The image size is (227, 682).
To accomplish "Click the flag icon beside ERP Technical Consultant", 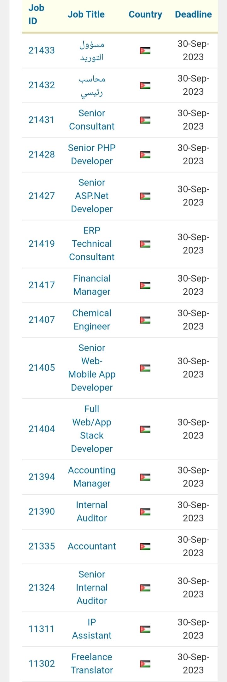I will pos(145,244).
